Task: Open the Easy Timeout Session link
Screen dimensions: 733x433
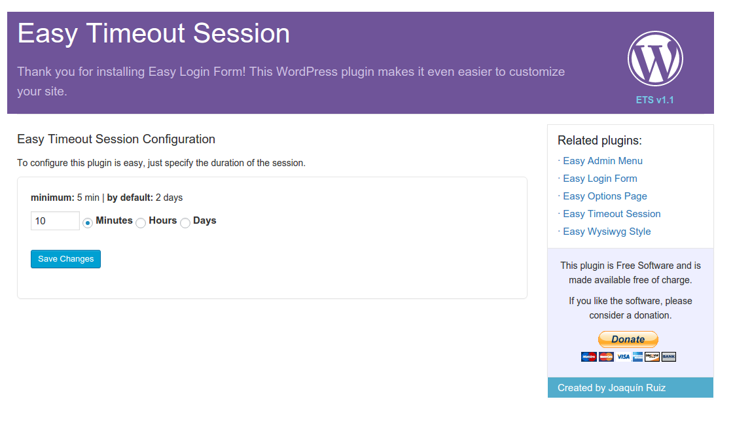Action: point(611,214)
